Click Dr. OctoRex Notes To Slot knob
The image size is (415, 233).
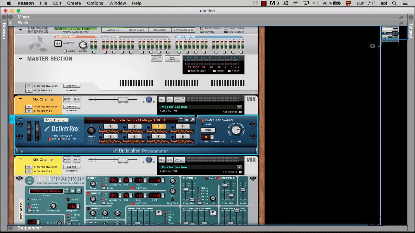(x=91, y=130)
